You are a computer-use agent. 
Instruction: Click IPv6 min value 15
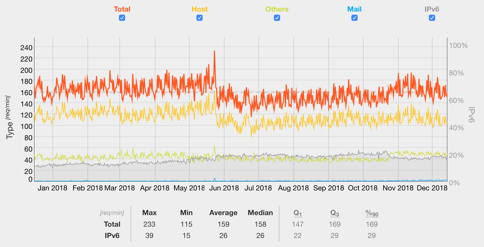pos(186,236)
